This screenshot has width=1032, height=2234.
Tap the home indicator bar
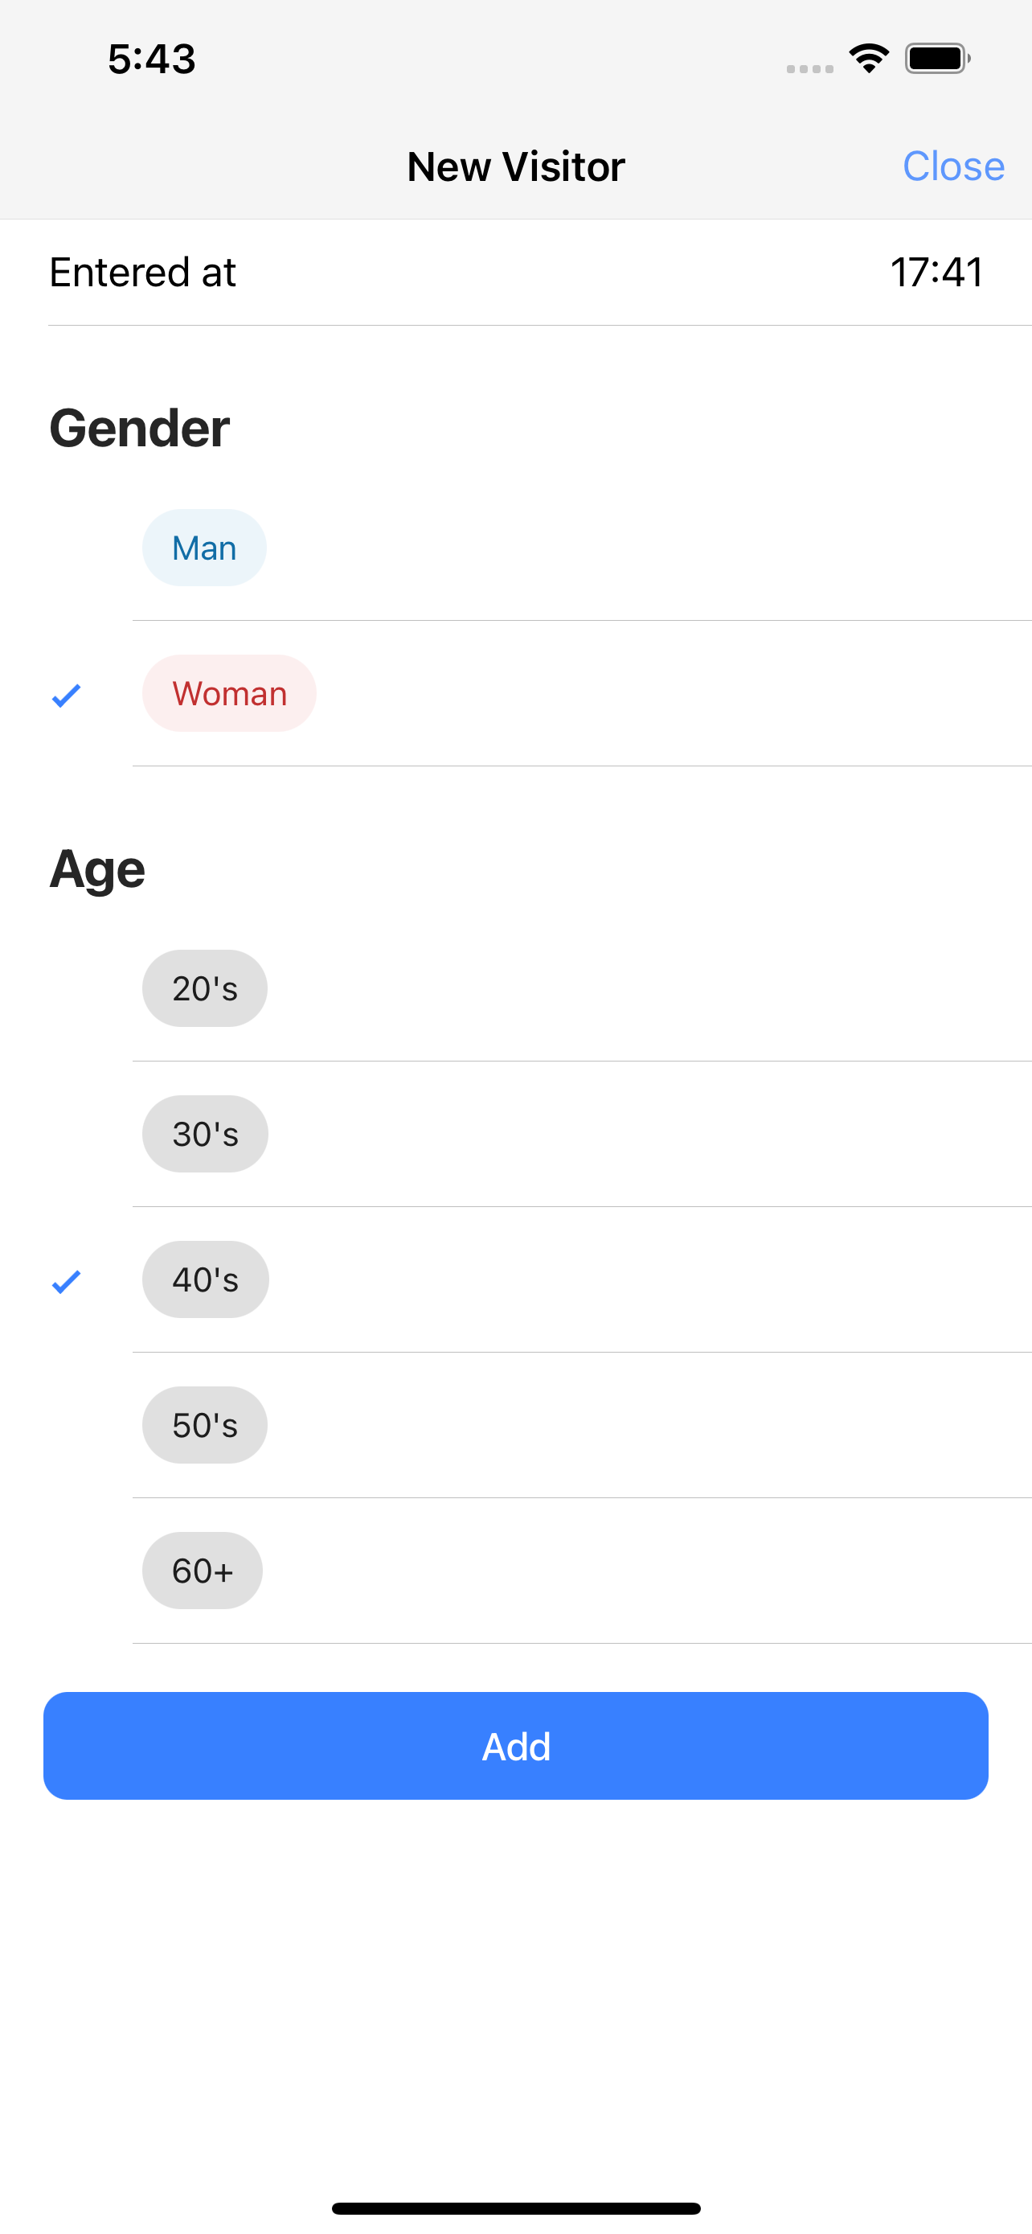click(515, 2208)
